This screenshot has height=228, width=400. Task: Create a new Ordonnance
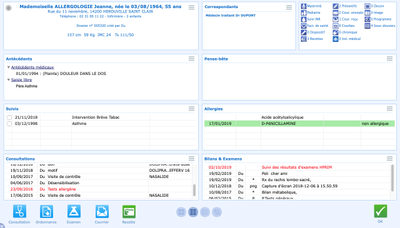[x=46, y=211]
